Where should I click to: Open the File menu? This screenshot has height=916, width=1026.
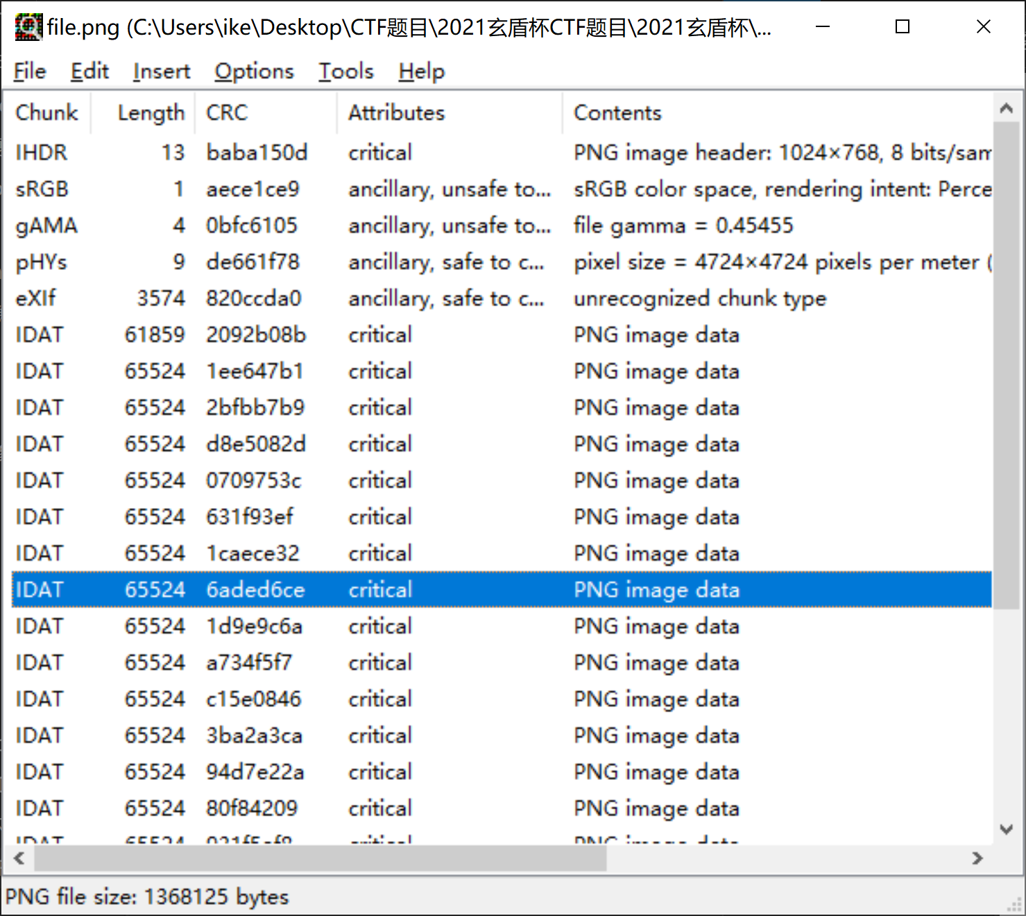28,71
